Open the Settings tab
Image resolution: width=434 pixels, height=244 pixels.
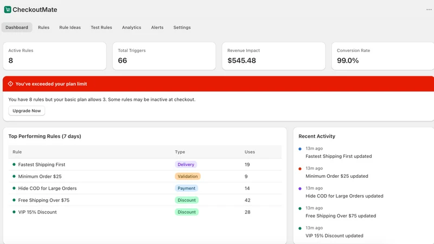(182, 28)
